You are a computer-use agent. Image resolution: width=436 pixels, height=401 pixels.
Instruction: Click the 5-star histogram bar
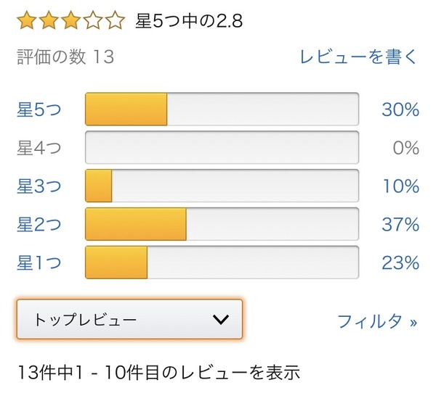pos(222,109)
